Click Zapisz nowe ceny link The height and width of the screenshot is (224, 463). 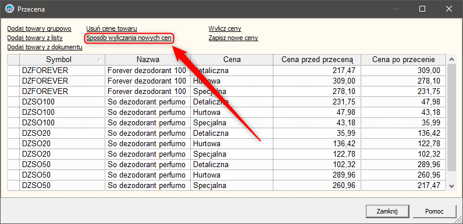tap(233, 38)
